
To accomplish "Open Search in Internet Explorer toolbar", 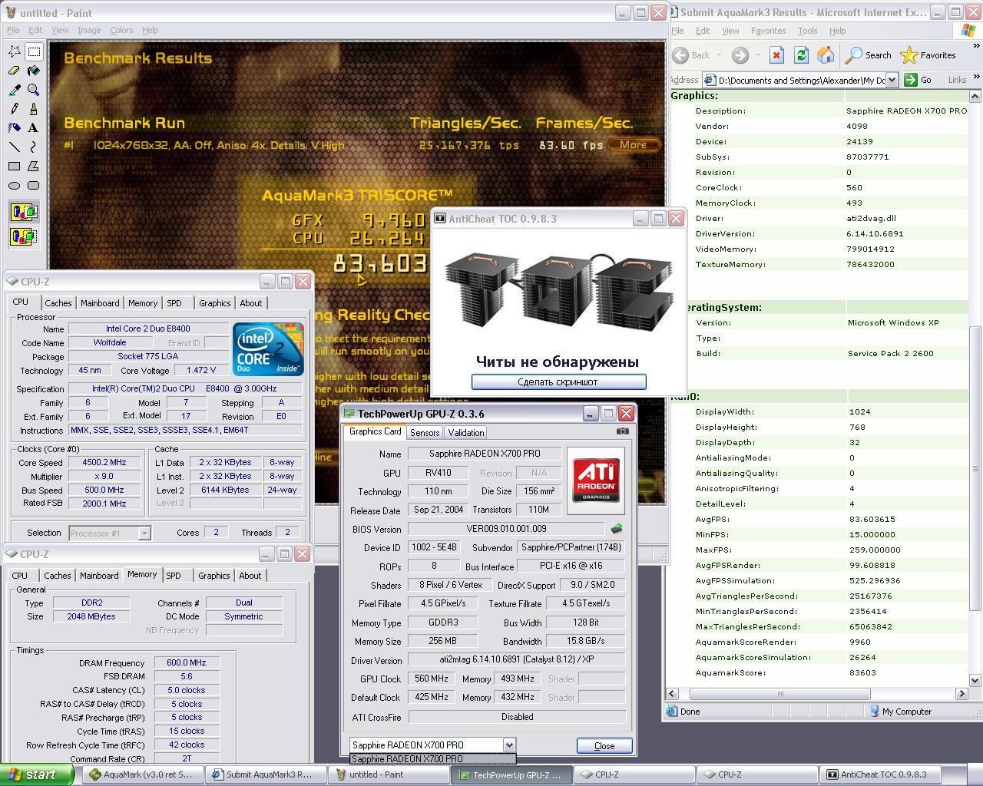I will [869, 55].
